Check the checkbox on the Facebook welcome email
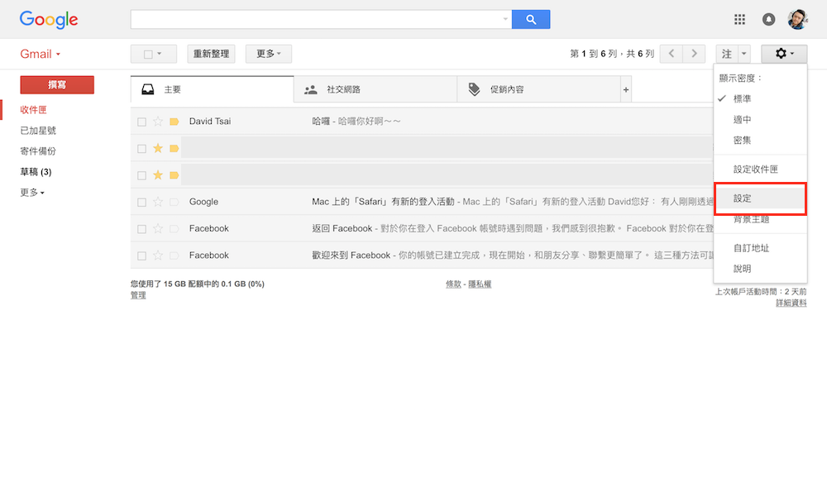Viewport: 827px width, 492px height. (x=141, y=255)
